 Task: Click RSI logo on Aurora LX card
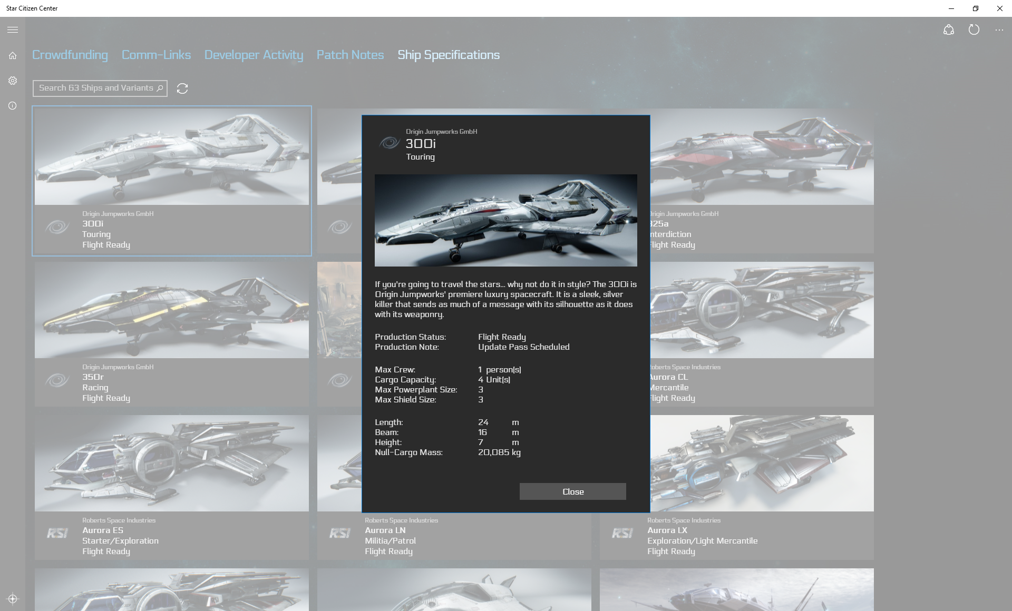click(622, 534)
